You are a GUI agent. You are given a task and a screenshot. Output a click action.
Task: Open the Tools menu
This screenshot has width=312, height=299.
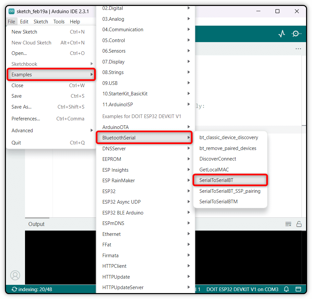[x=59, y=22]
